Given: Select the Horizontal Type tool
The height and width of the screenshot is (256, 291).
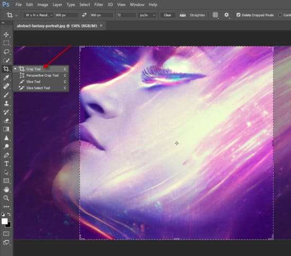Looking at the screenshot, I should [6, 163].
